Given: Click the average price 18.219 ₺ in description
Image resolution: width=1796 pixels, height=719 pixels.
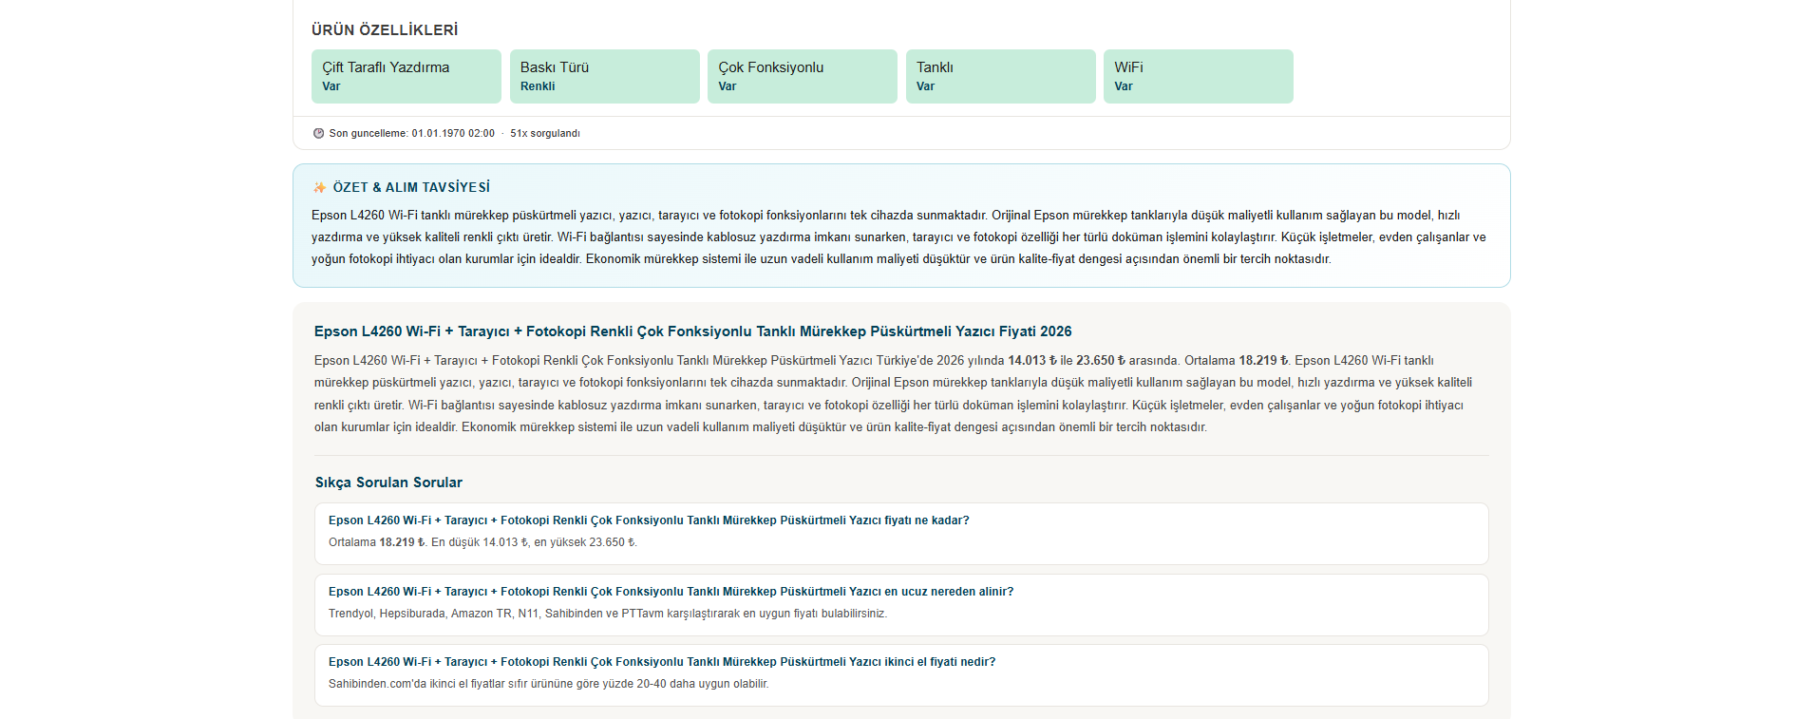Looking at the screenshot, I should point(1263,361).
